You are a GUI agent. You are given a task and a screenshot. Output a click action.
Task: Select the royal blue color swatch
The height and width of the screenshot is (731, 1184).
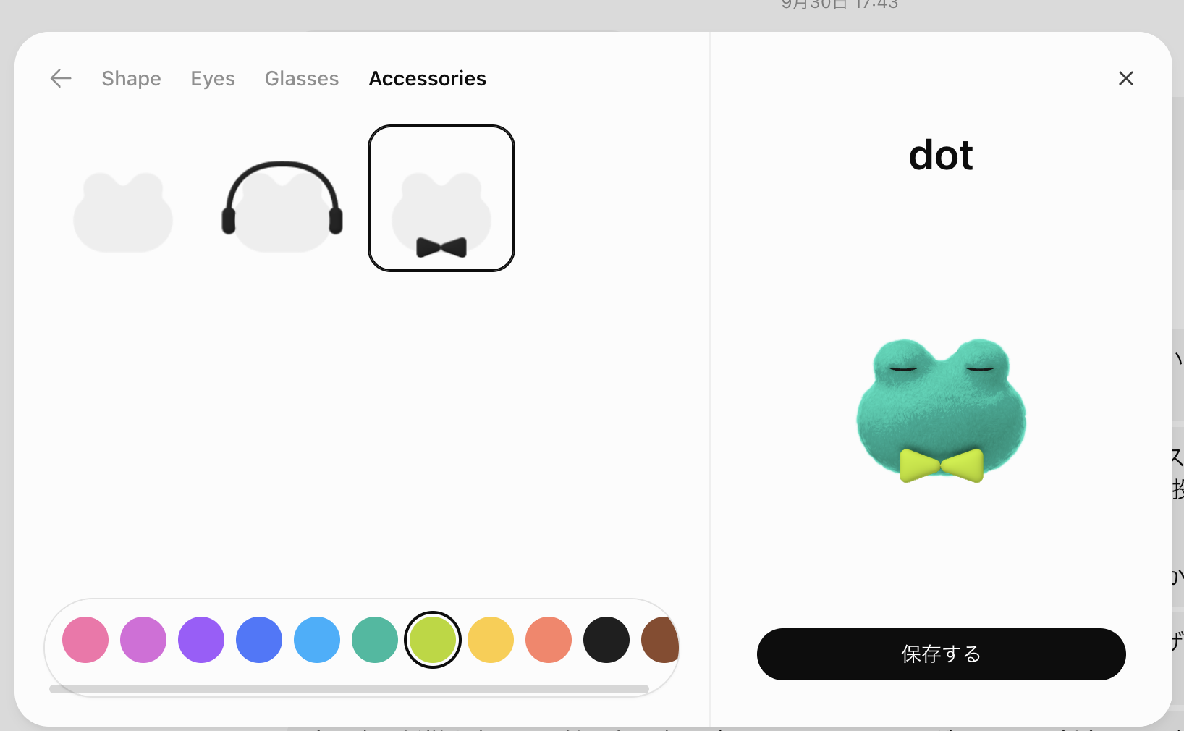[259, 640]
